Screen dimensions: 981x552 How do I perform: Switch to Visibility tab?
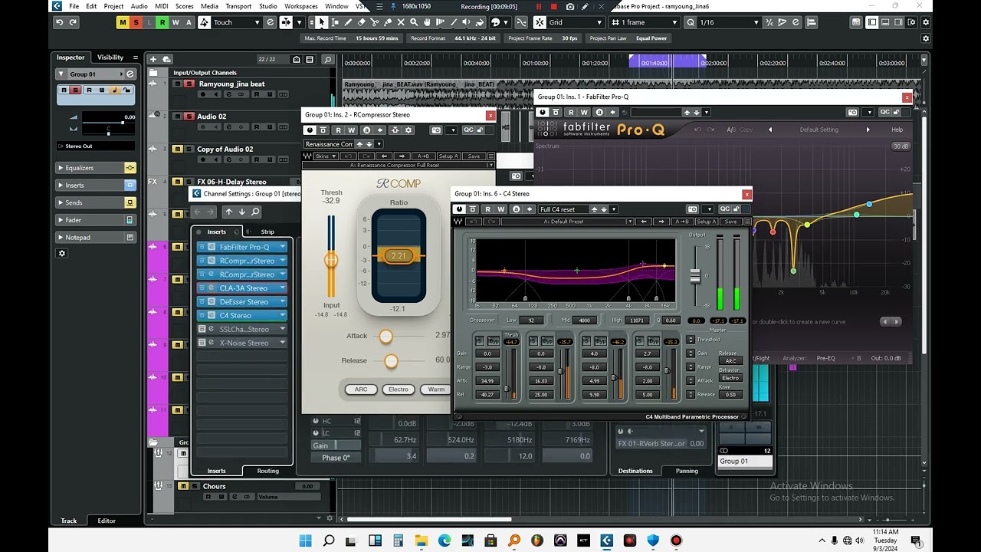110,58
